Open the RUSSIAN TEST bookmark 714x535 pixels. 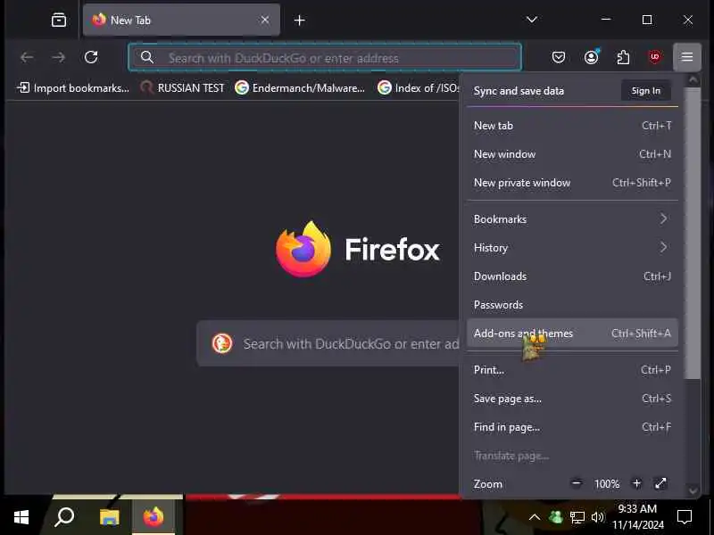tap(183, 87)
